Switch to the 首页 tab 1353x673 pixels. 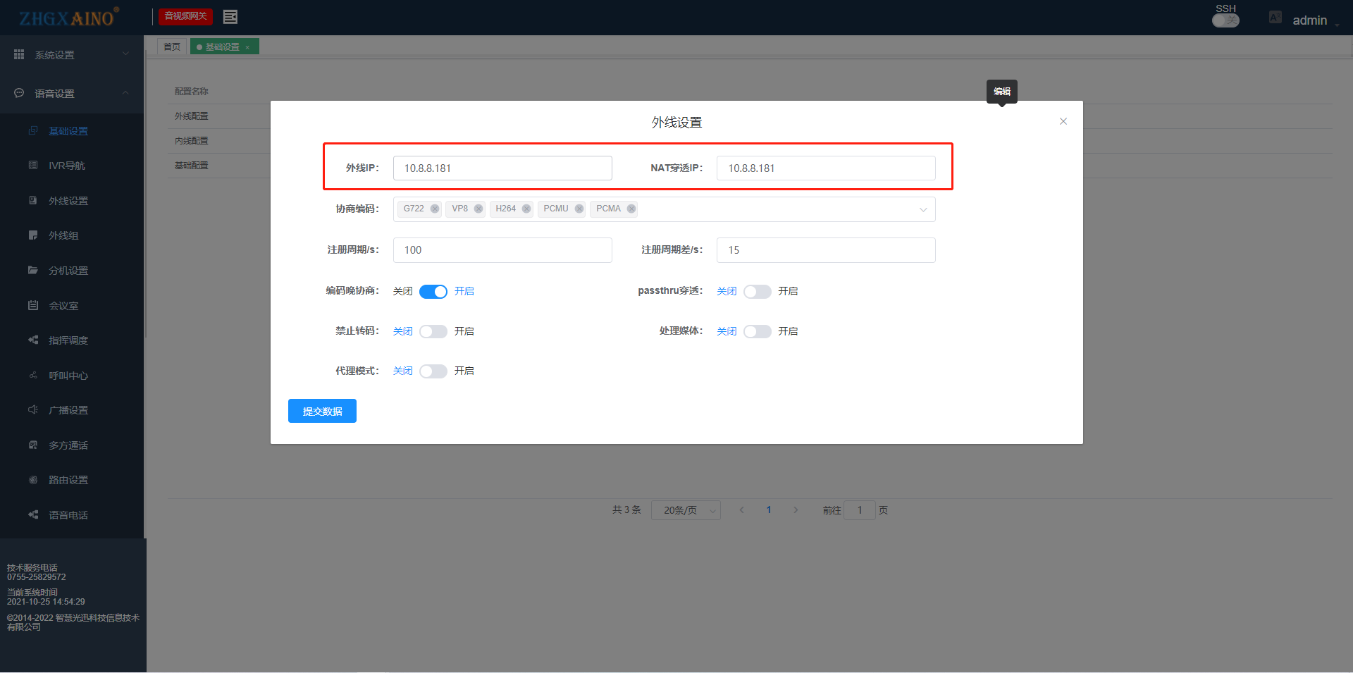(172, 47)
